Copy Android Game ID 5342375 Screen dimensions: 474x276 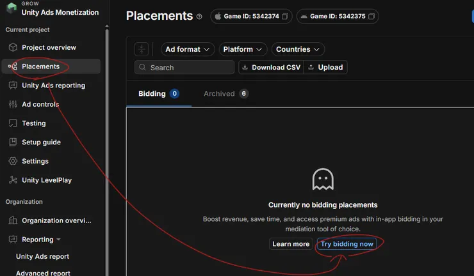click(372, 16)
